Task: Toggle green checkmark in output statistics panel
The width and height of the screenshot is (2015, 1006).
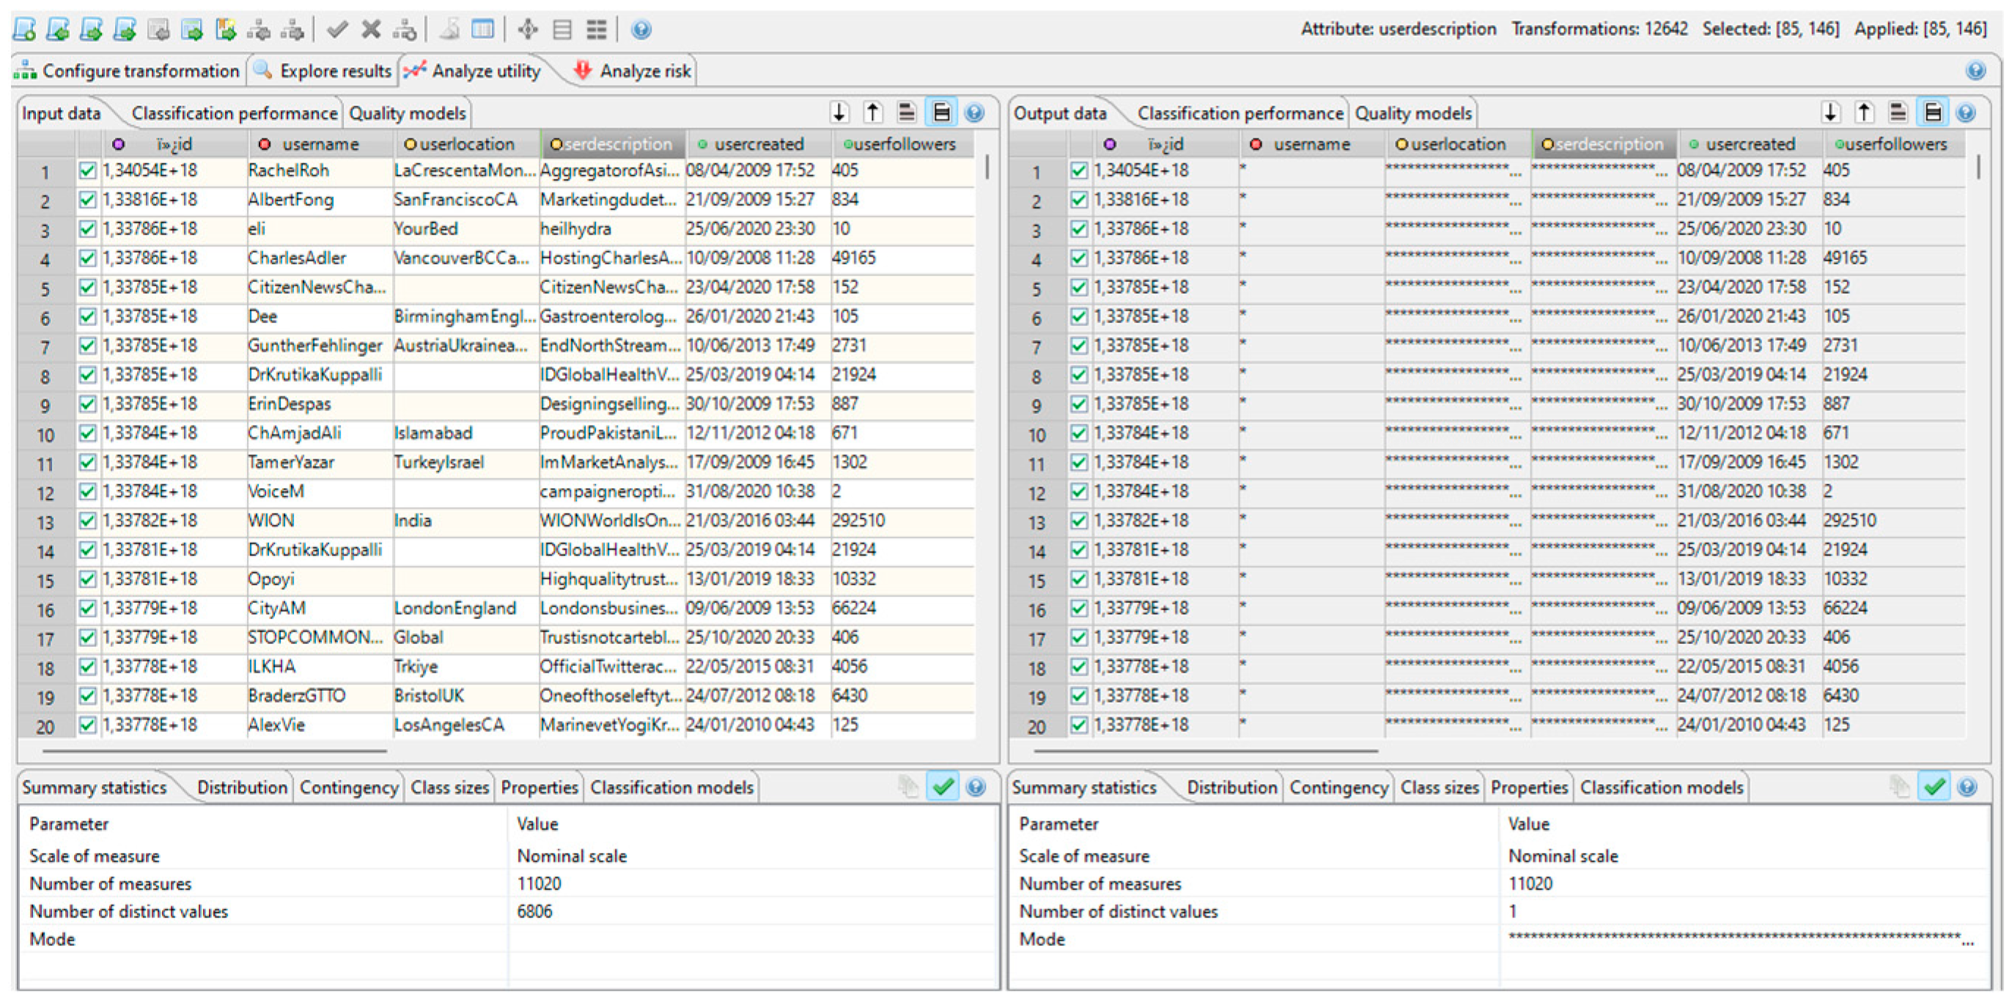Action: pyautogui.click(x=1934, y=786)
